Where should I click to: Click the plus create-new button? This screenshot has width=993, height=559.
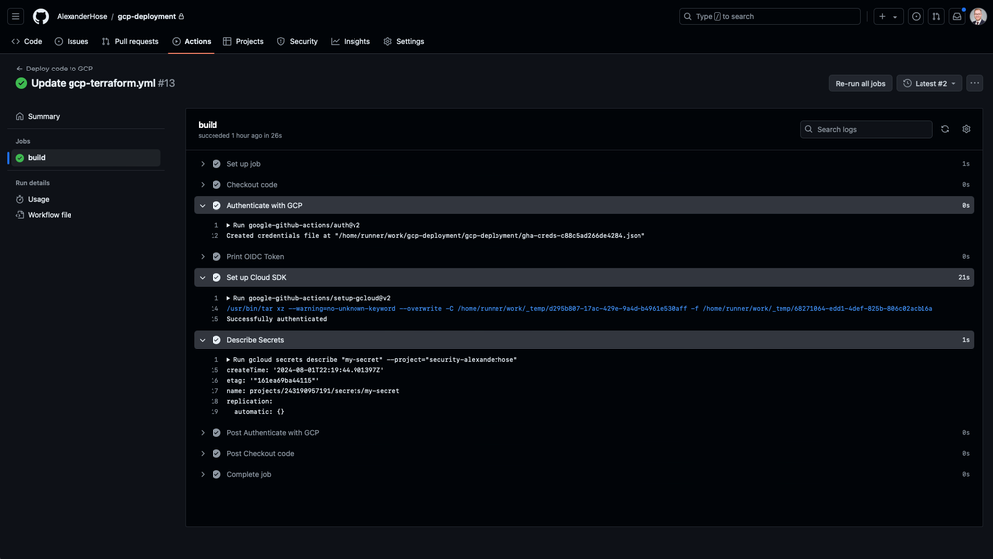click(x=882, y=17)
